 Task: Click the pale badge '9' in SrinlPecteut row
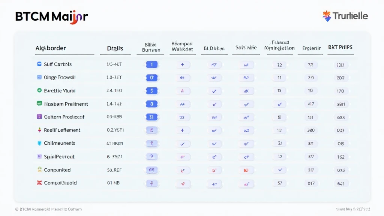151,156
